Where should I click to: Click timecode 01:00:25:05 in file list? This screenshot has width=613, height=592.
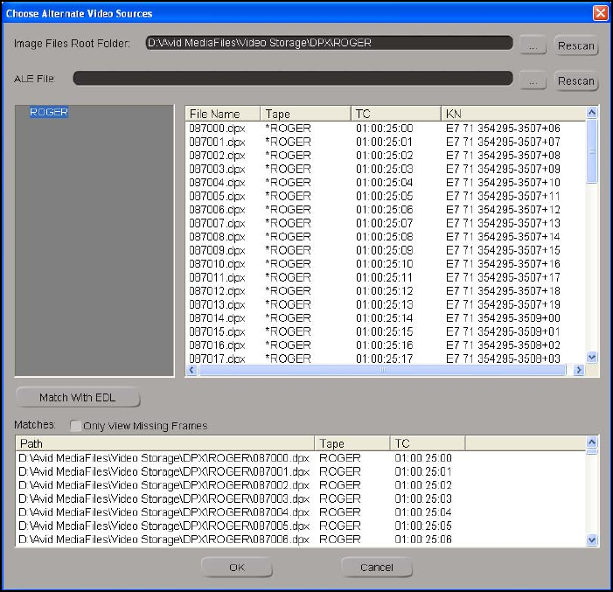click(384, 196)
